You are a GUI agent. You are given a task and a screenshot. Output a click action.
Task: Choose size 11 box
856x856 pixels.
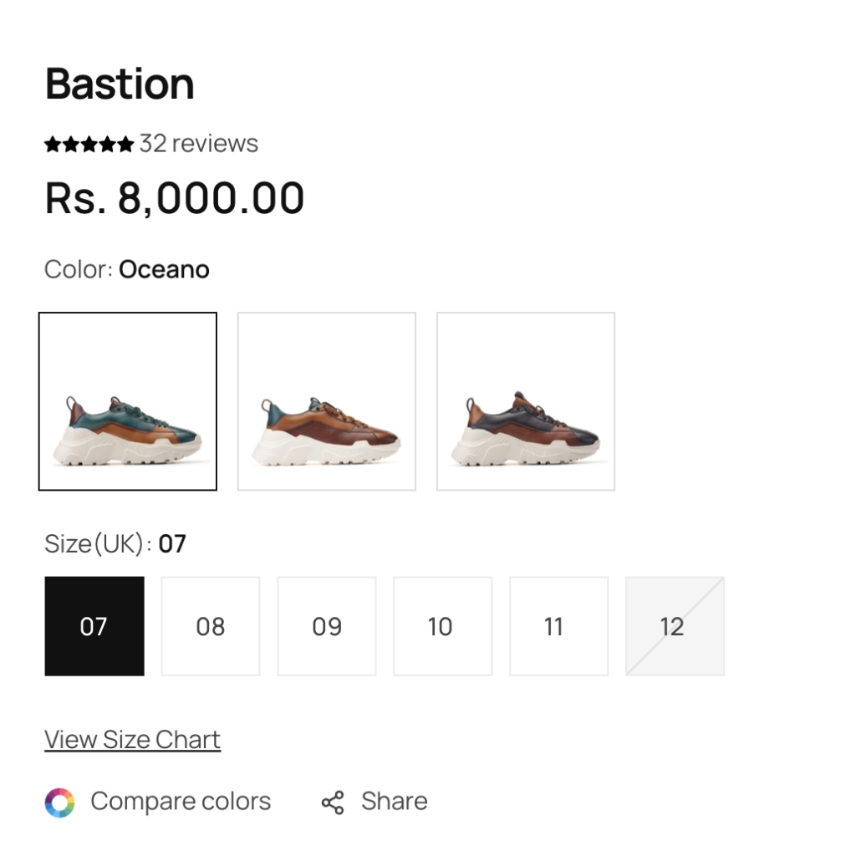[559, 626]
